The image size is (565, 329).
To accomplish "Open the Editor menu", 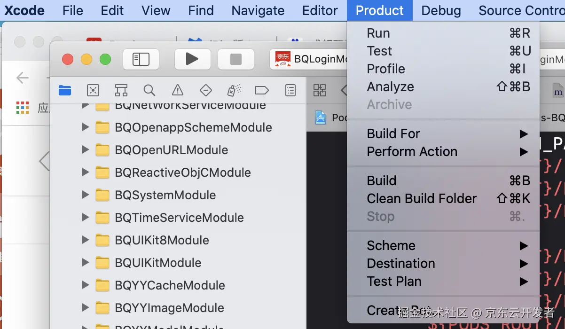I will click(320, 10).
